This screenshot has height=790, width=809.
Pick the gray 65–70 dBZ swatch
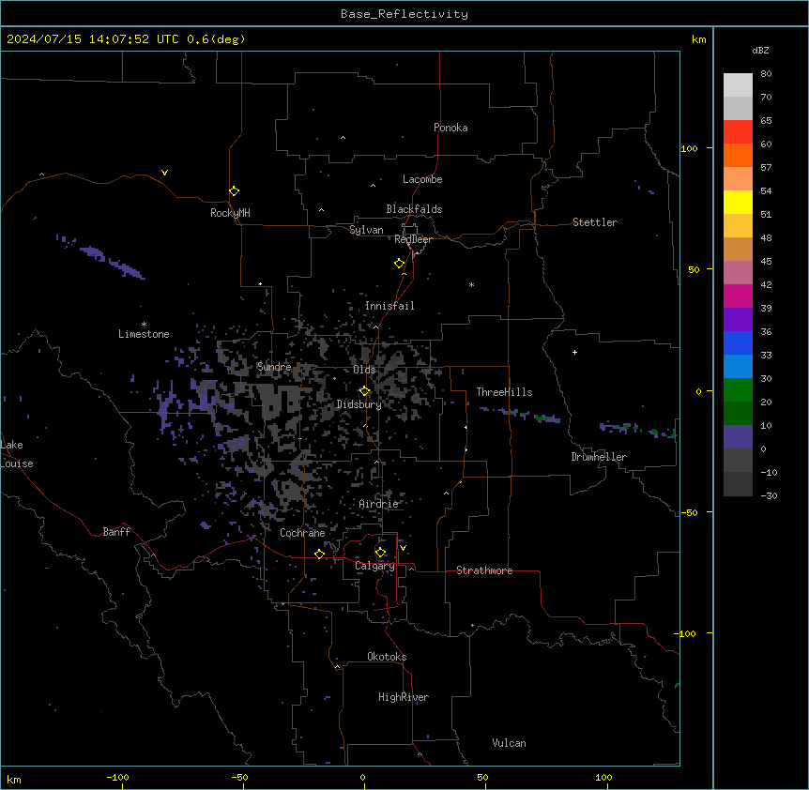[738, 108]
